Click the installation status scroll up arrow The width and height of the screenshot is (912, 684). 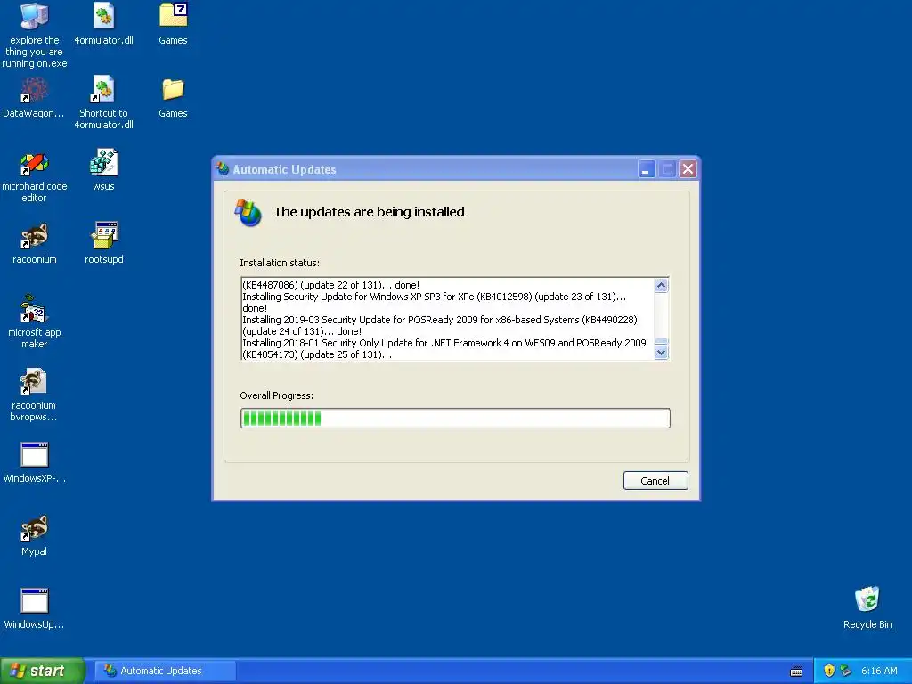(x=662, y=285)
